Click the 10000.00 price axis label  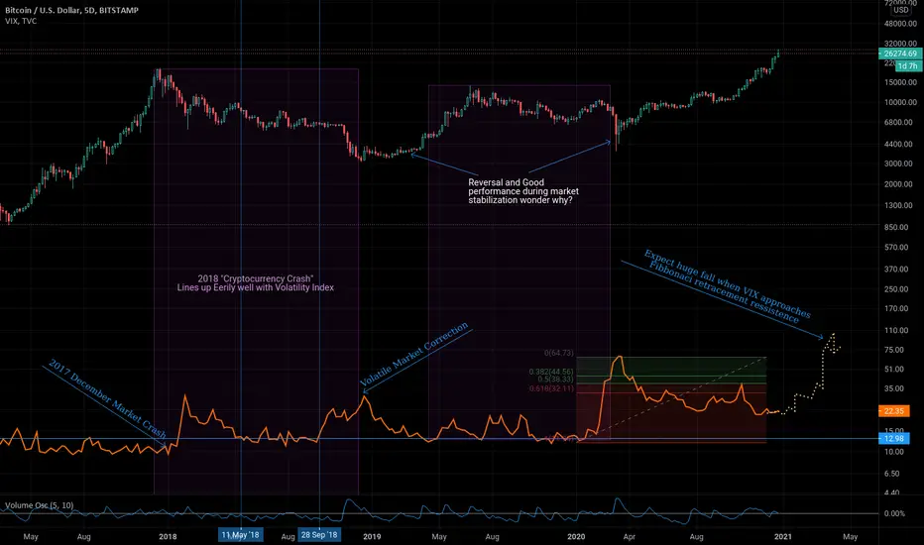tap(900, 102)
